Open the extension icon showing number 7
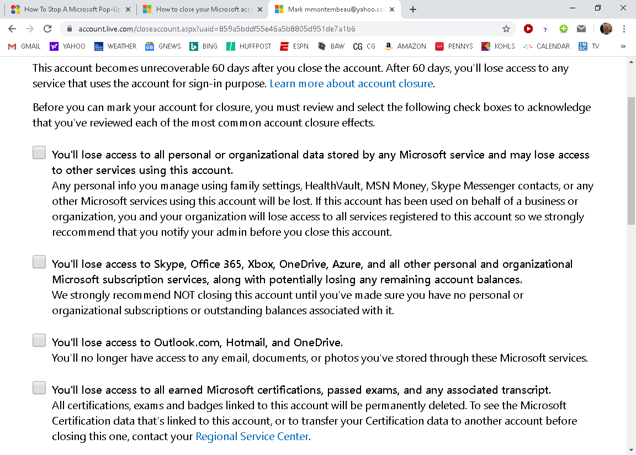The width and height of the screenshot is (636, 455). 545,29
